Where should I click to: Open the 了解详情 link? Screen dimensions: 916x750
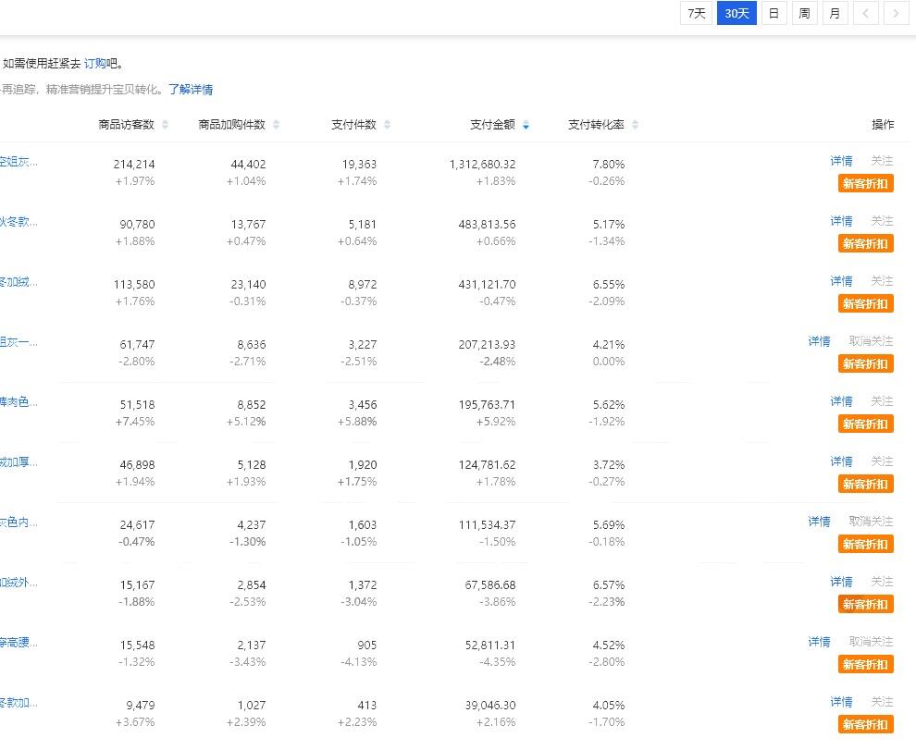(191, 90)
